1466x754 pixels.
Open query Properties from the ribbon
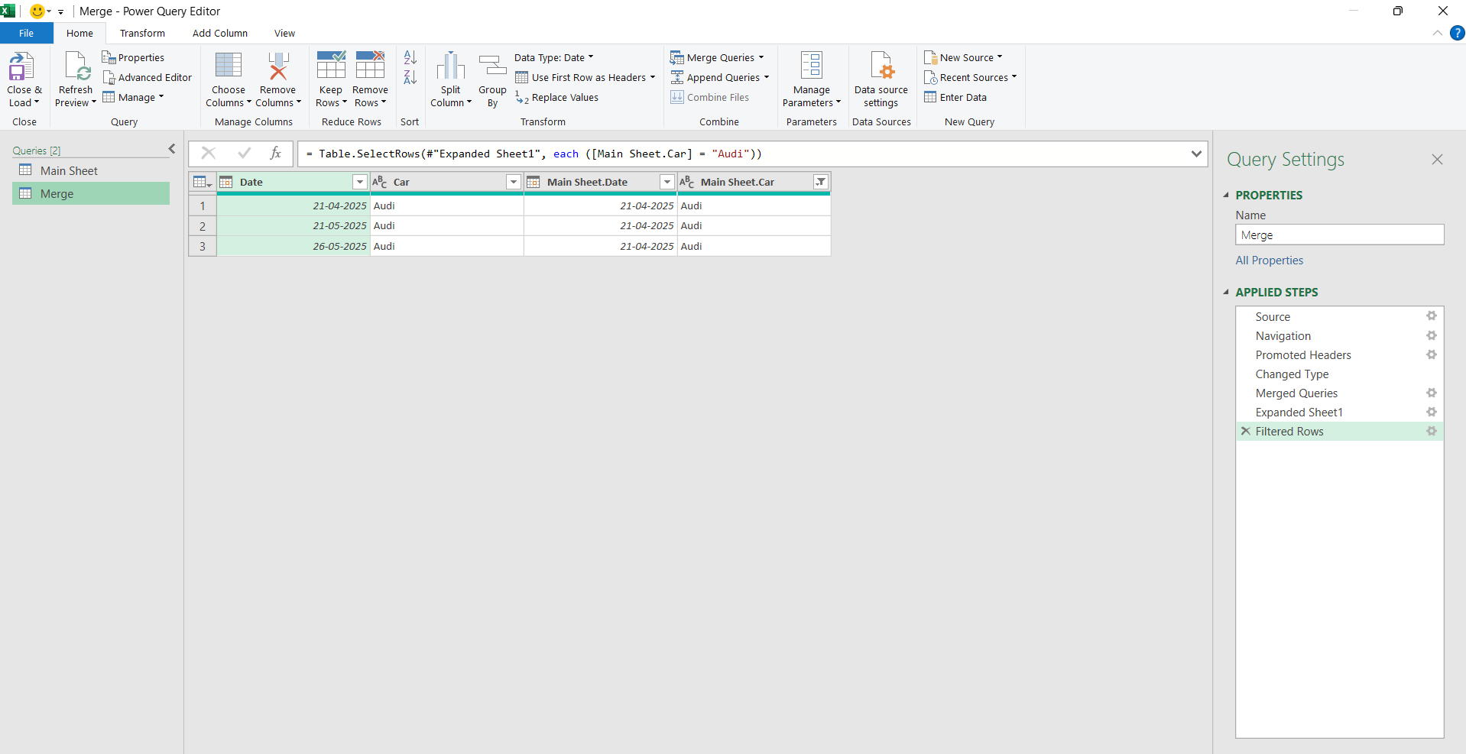coord(133,57)
